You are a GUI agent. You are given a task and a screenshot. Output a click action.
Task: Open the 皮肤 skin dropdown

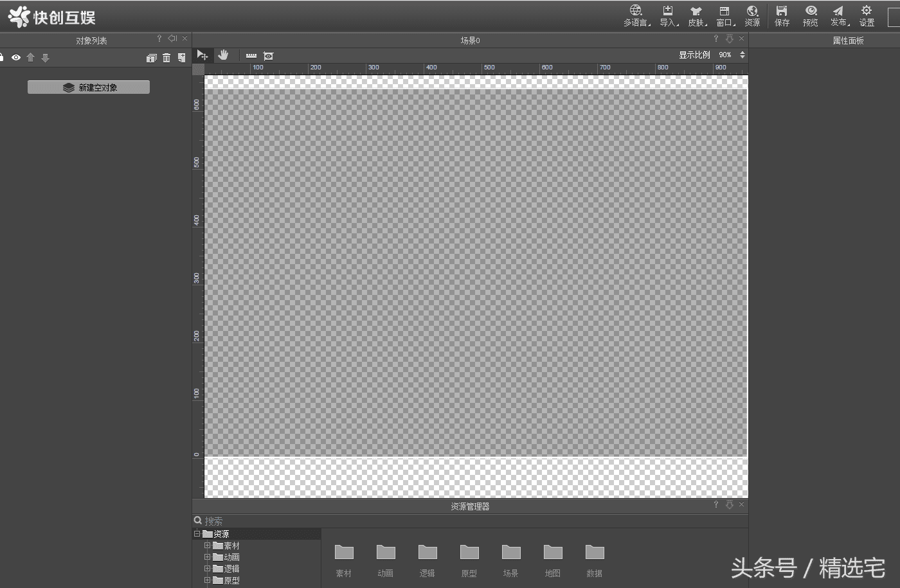pyautogui.click(x=697, y=16)
